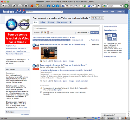
Task: Click the question mark icon in status bar
Action: [x=117, y=118]
